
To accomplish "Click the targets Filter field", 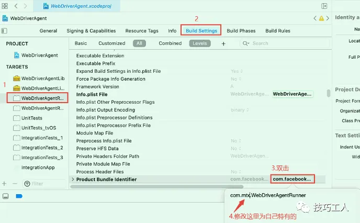I will (x=44, y=184).
